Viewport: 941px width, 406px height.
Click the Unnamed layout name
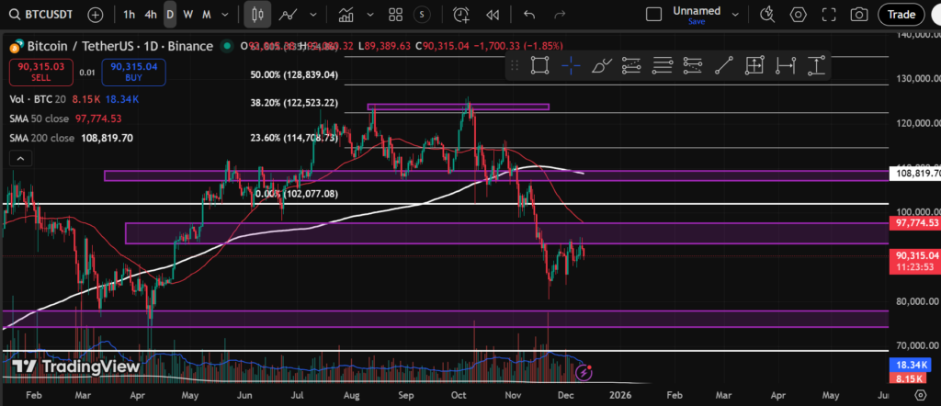point(697,11)
